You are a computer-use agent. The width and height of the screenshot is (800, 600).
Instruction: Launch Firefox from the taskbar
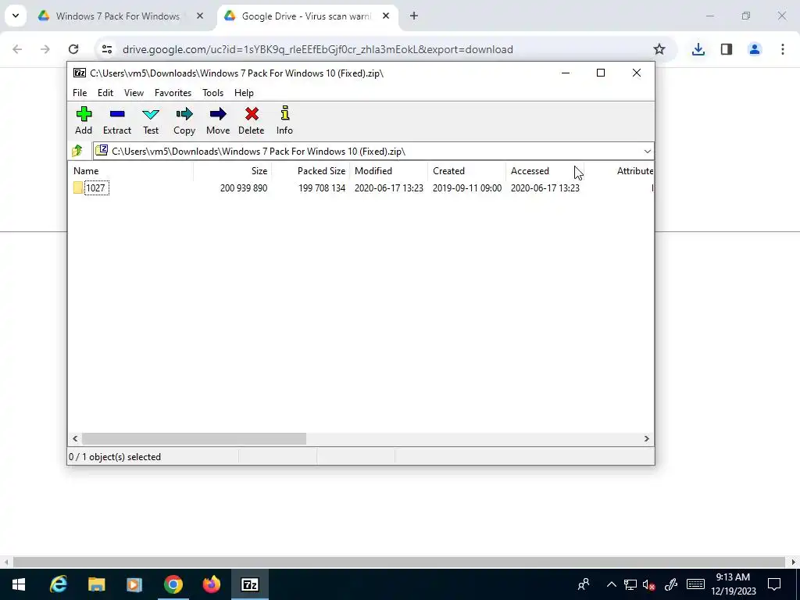click(x=211, y=584)
